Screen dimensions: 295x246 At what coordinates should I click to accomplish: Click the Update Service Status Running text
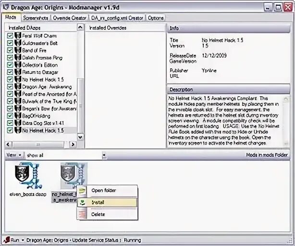pyautogui.click(x=107, y=240)
